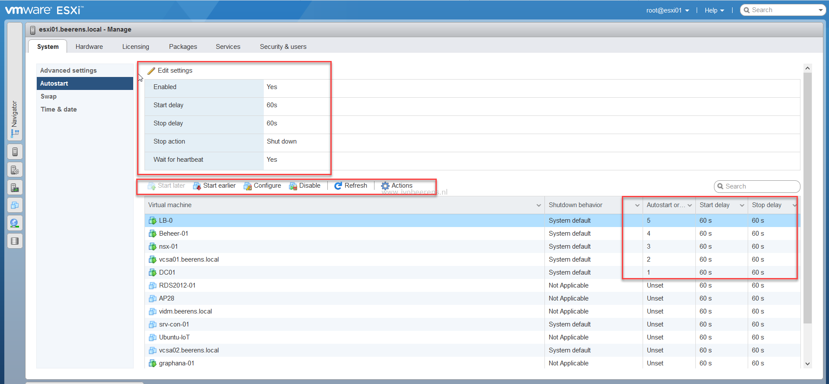Click the srv-con-01 VM icon

152,324
